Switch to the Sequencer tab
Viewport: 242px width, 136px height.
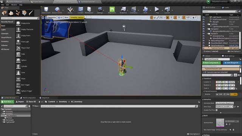44,98
